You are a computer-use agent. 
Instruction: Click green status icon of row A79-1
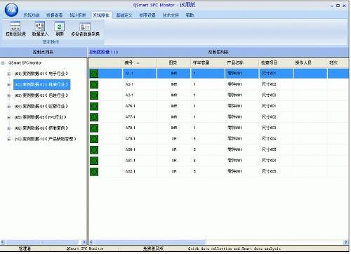tap(94, 139)
